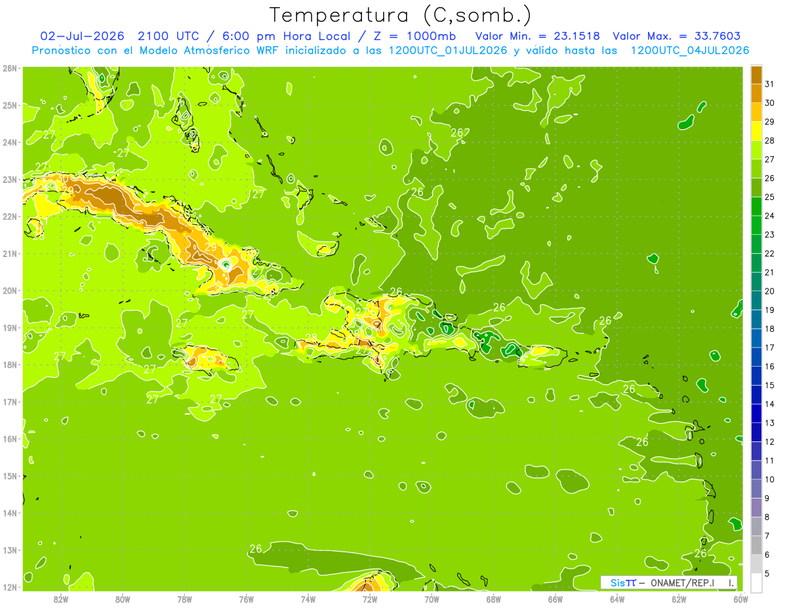Screen dimensions: 787x608
Task: Click colorbar scale value 16
Action: 769,366
